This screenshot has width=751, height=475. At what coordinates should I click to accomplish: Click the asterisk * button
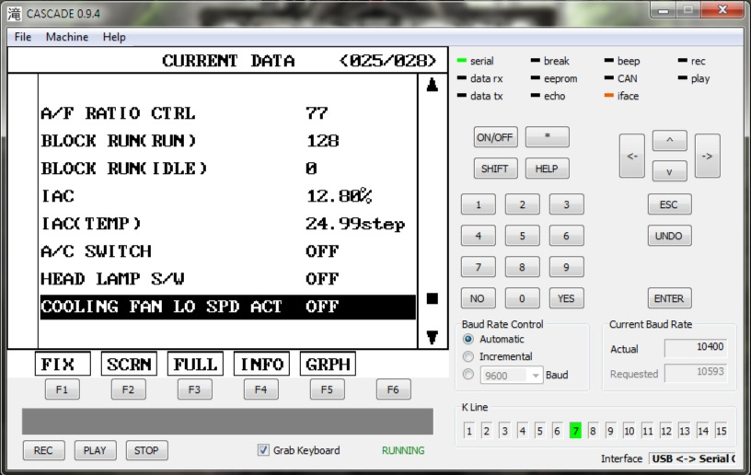tap(547, 137)
